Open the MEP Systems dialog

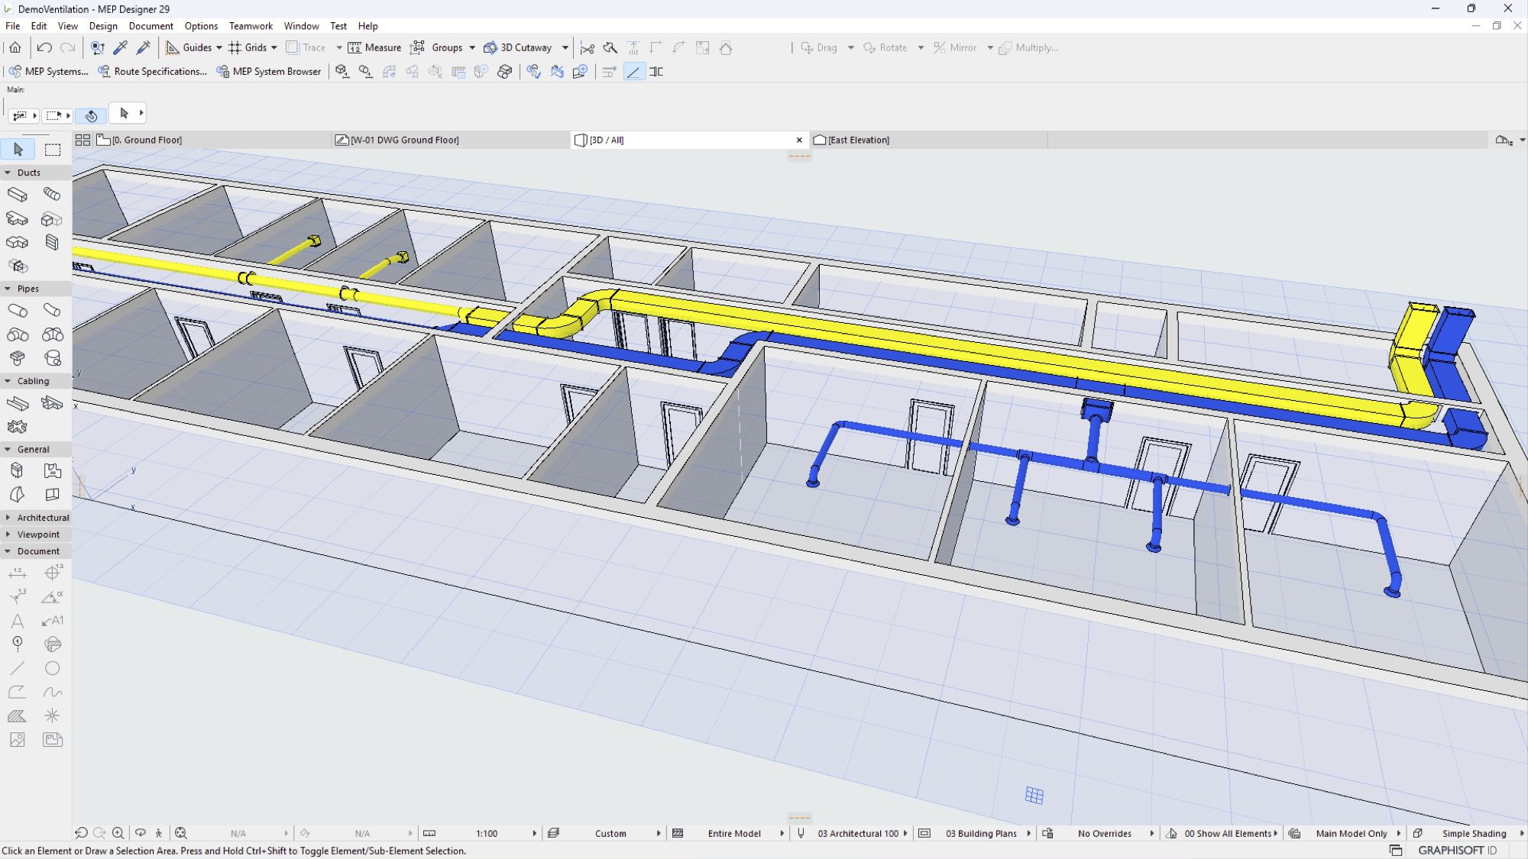point(48,71)
